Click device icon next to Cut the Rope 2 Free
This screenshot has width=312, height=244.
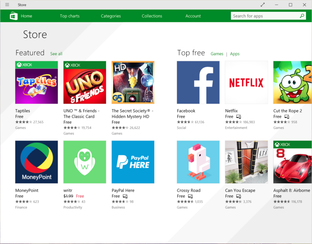pos(287,116)
